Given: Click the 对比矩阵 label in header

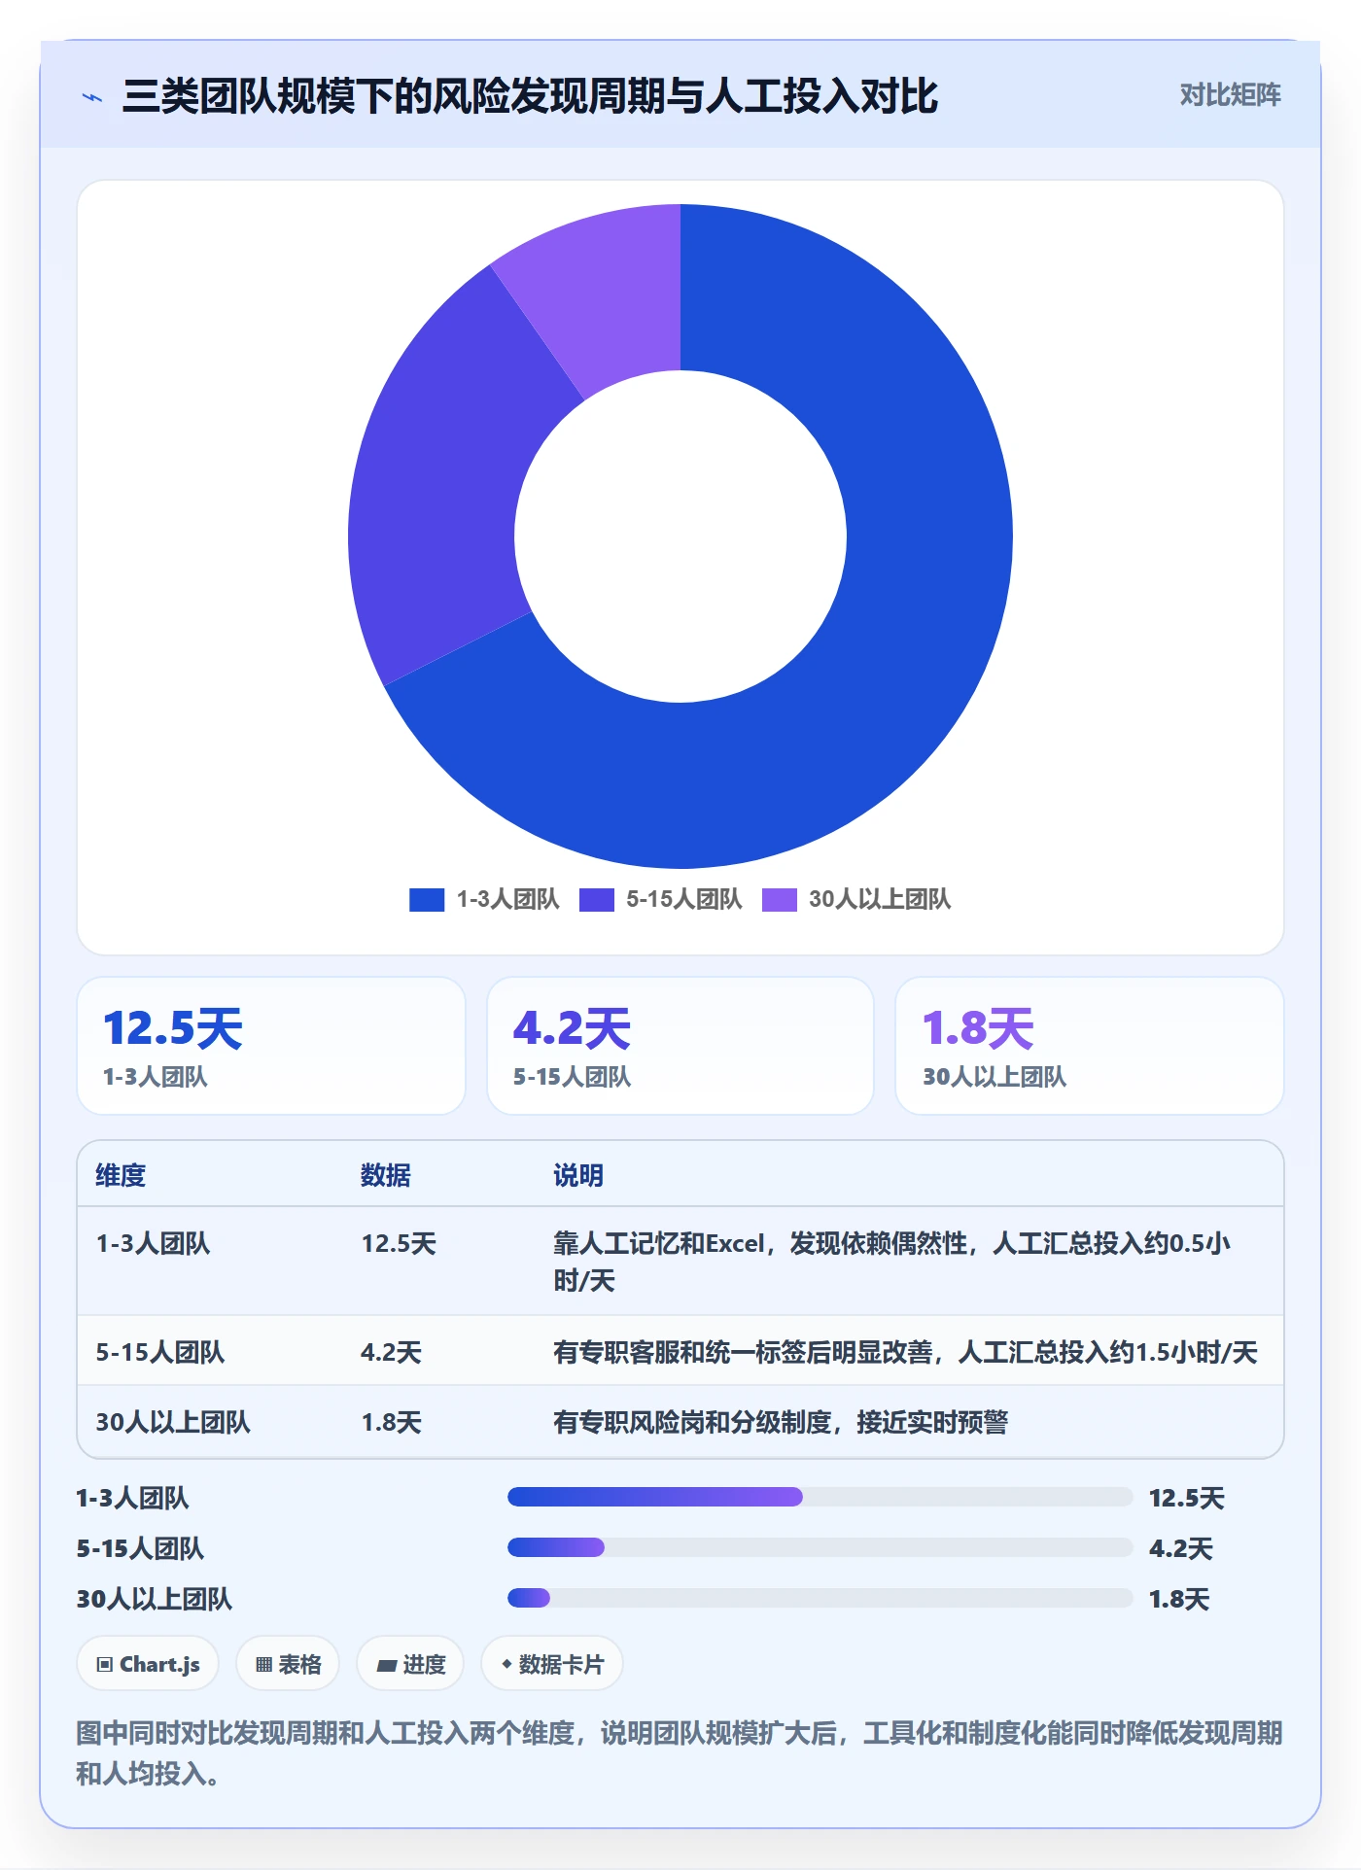Looking at the screenshot, I should click(x=1230, y=95).
